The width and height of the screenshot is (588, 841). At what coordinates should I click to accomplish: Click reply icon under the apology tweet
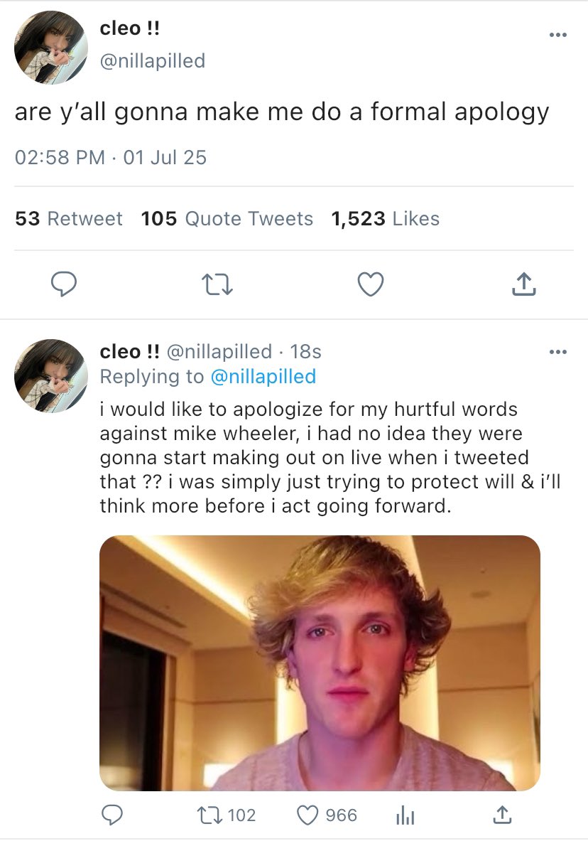coord(111,815)
